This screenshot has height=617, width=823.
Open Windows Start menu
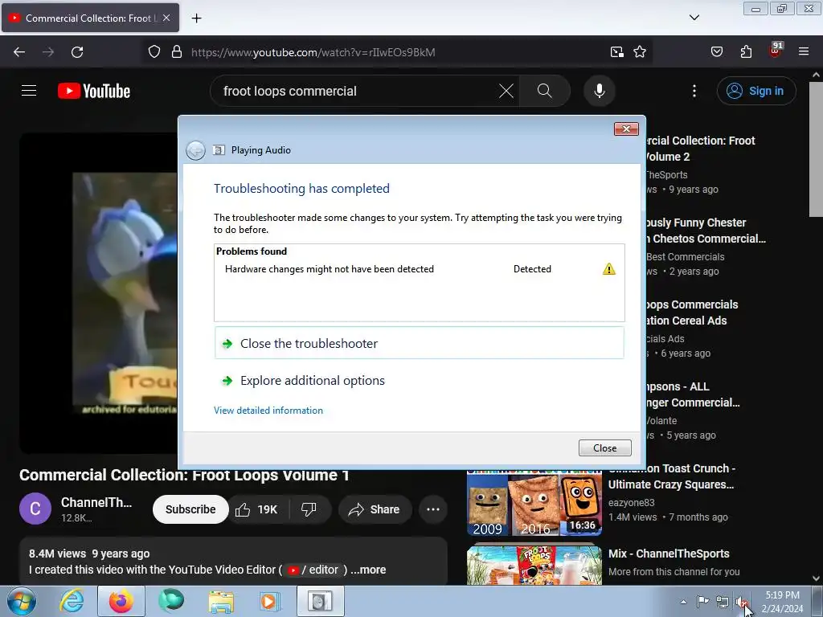click(21, 601)
